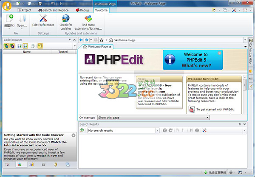Screen dimensions: 255x177
Task: Click the scrollbar up arrow on the welcome page
Action: [245, 76]
